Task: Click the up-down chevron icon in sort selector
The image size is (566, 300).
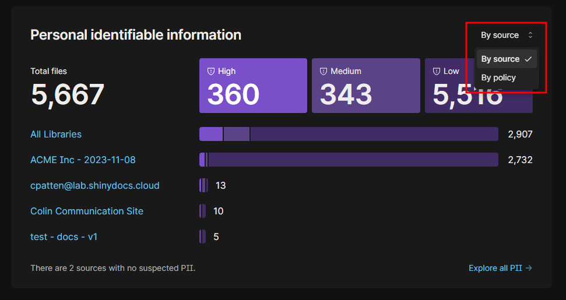Action: (530, 35)
